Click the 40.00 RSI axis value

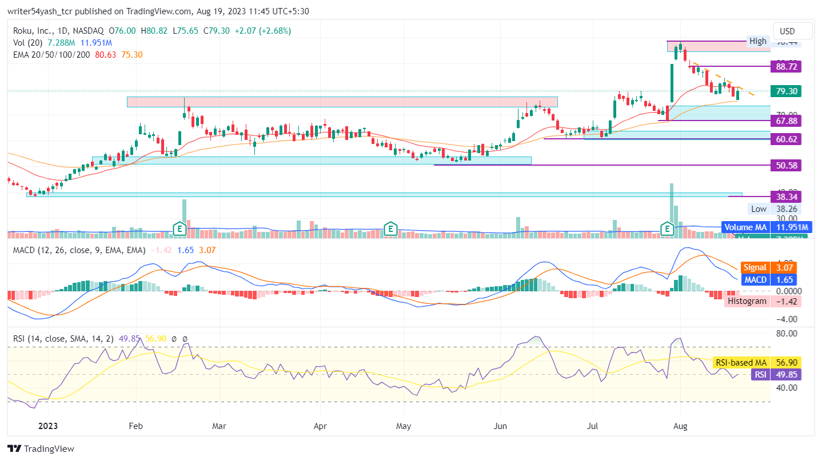pos(786,388)
